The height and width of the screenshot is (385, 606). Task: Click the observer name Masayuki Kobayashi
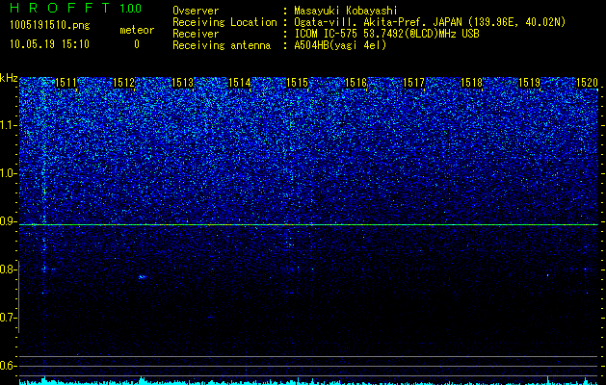tap(345, 11)
